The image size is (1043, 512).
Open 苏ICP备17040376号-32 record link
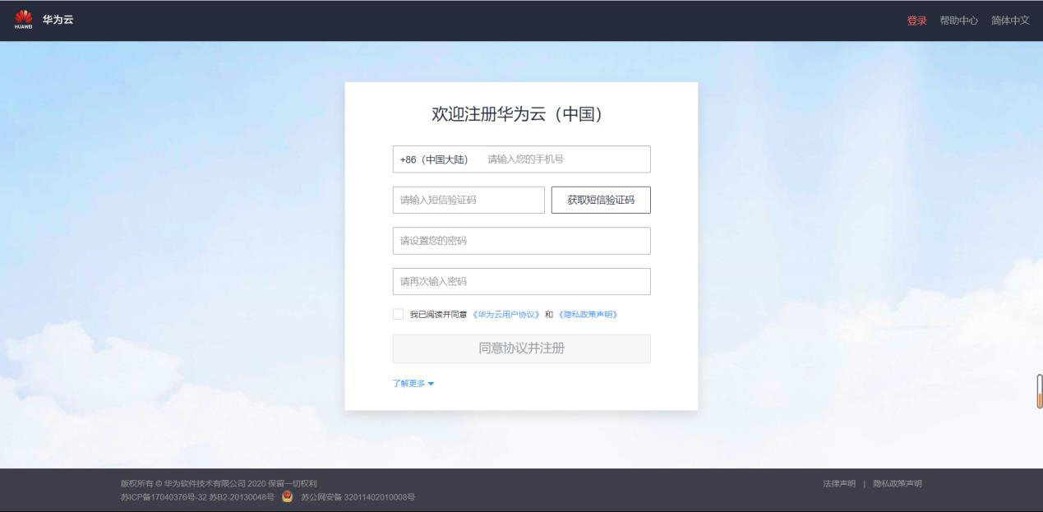[164, 497]
